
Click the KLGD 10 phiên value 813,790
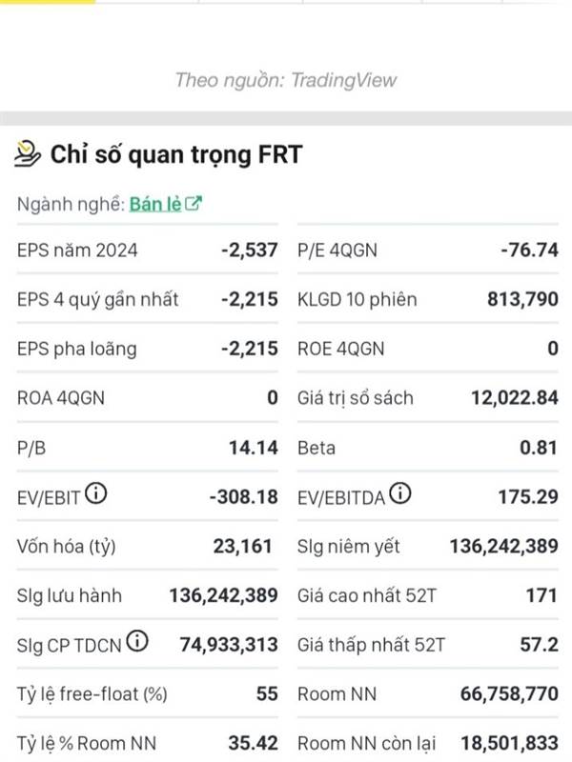(522, 299)
